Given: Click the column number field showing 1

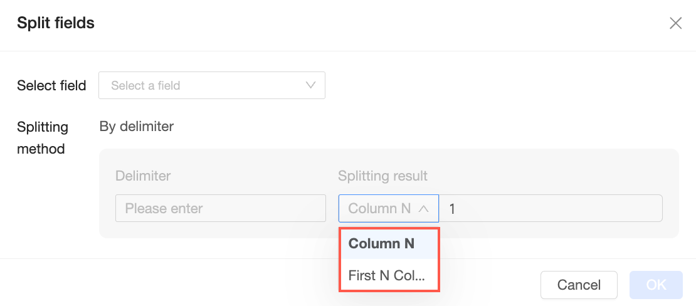Looking at the screenshot, I should coord(550,208).
